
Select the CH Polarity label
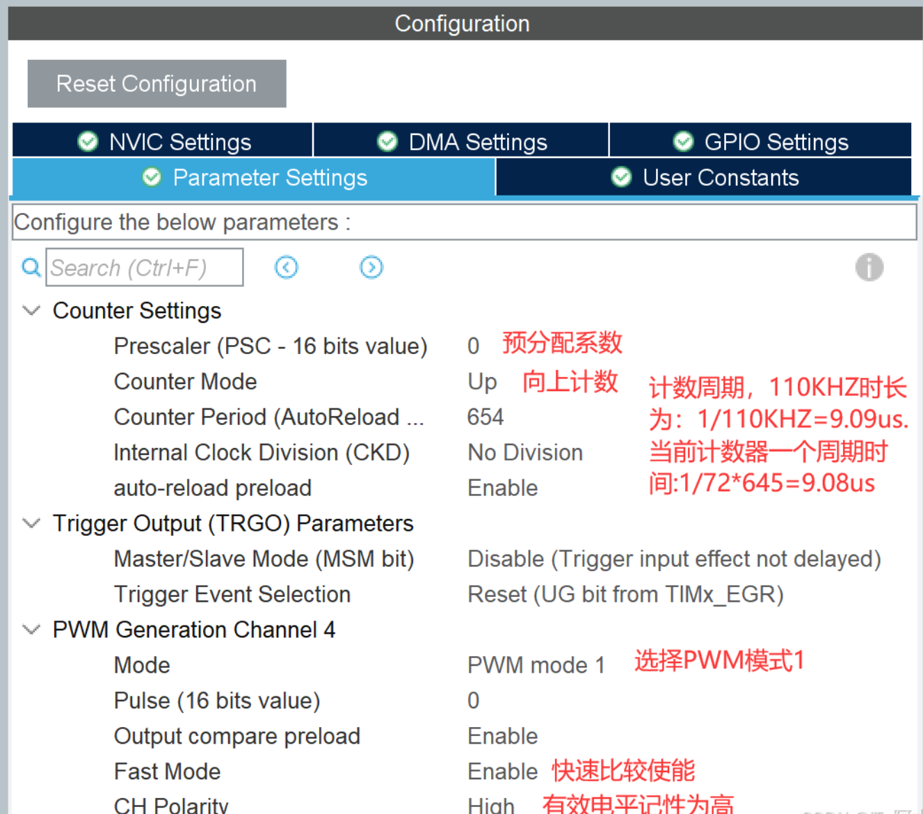pyautogui.click(x=171, y=805)
